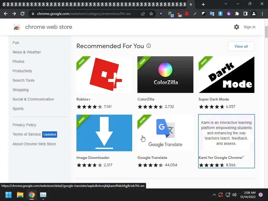This screenshot has width=268, height=201.
Task: Open the Super Dark Mode thumbnail
Action: pyautogui.click(x=226, y=75)
